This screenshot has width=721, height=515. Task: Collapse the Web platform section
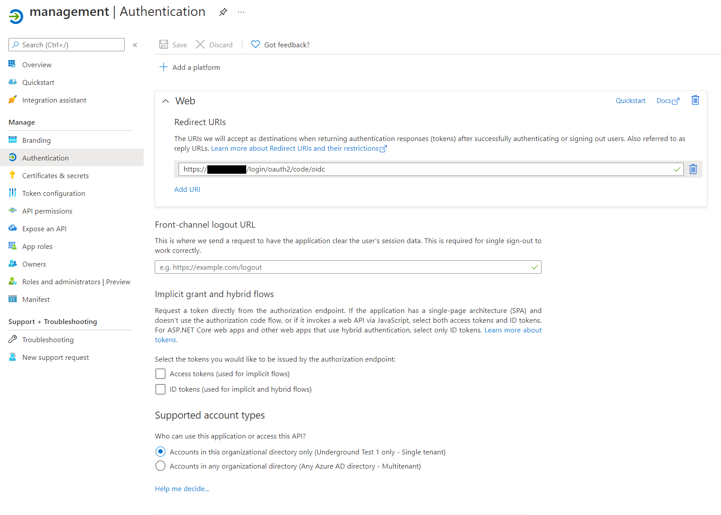click(165, 101)
